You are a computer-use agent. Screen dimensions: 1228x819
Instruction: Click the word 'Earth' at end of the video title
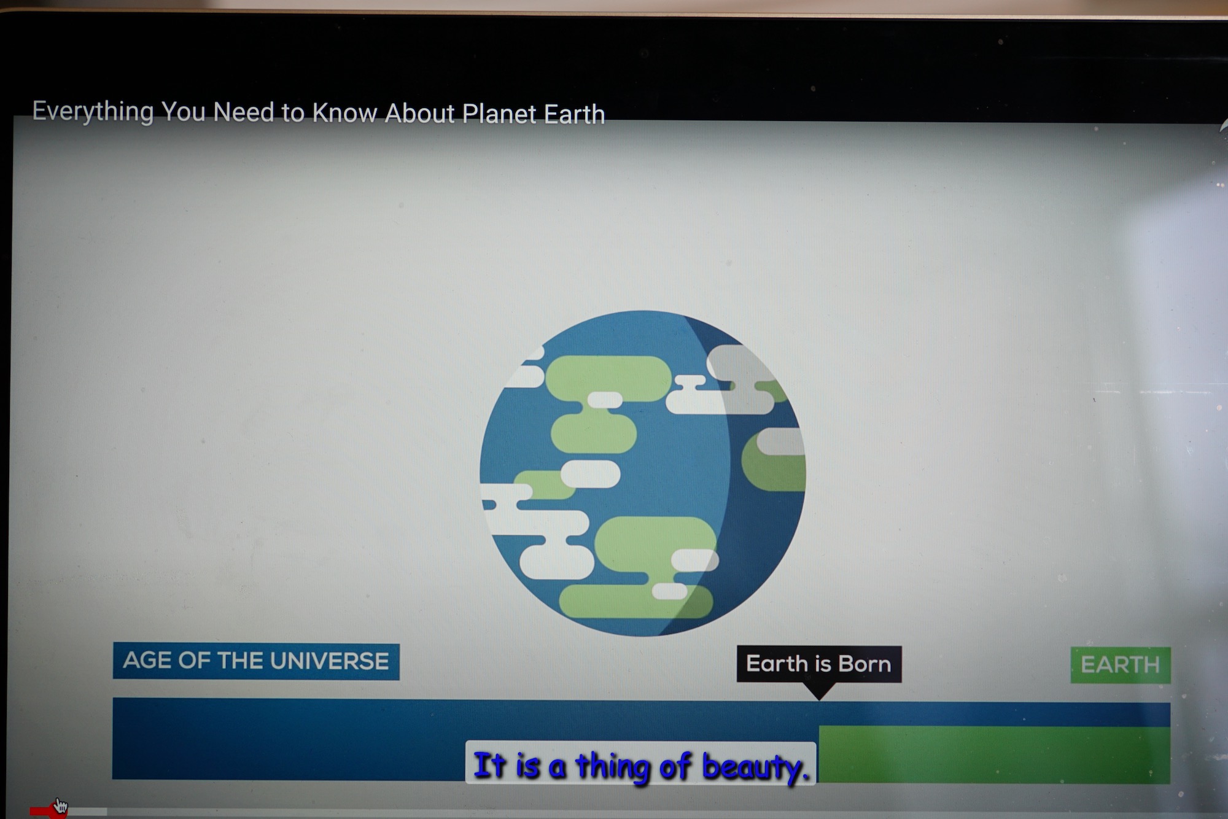[x=574, y=115]
